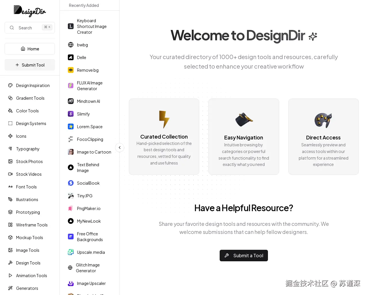This screenshot has height=295, width=368.
Task: Click the DesignDir logo
Action: [x=30, y=11]
